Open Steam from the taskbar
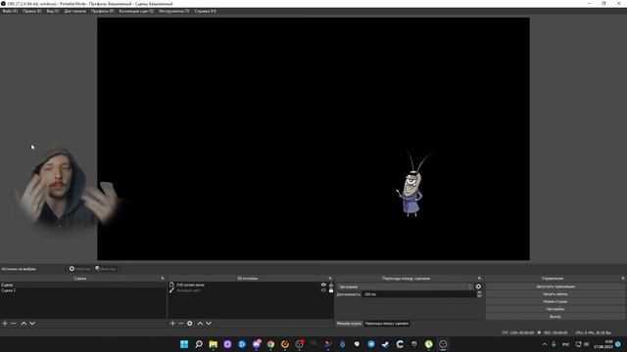Viewport: 627px width, 352px height. pyautogui.click(x=385, y=344)
